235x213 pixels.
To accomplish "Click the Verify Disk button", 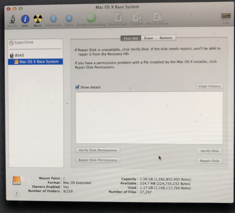I will [x=209, y=151].
